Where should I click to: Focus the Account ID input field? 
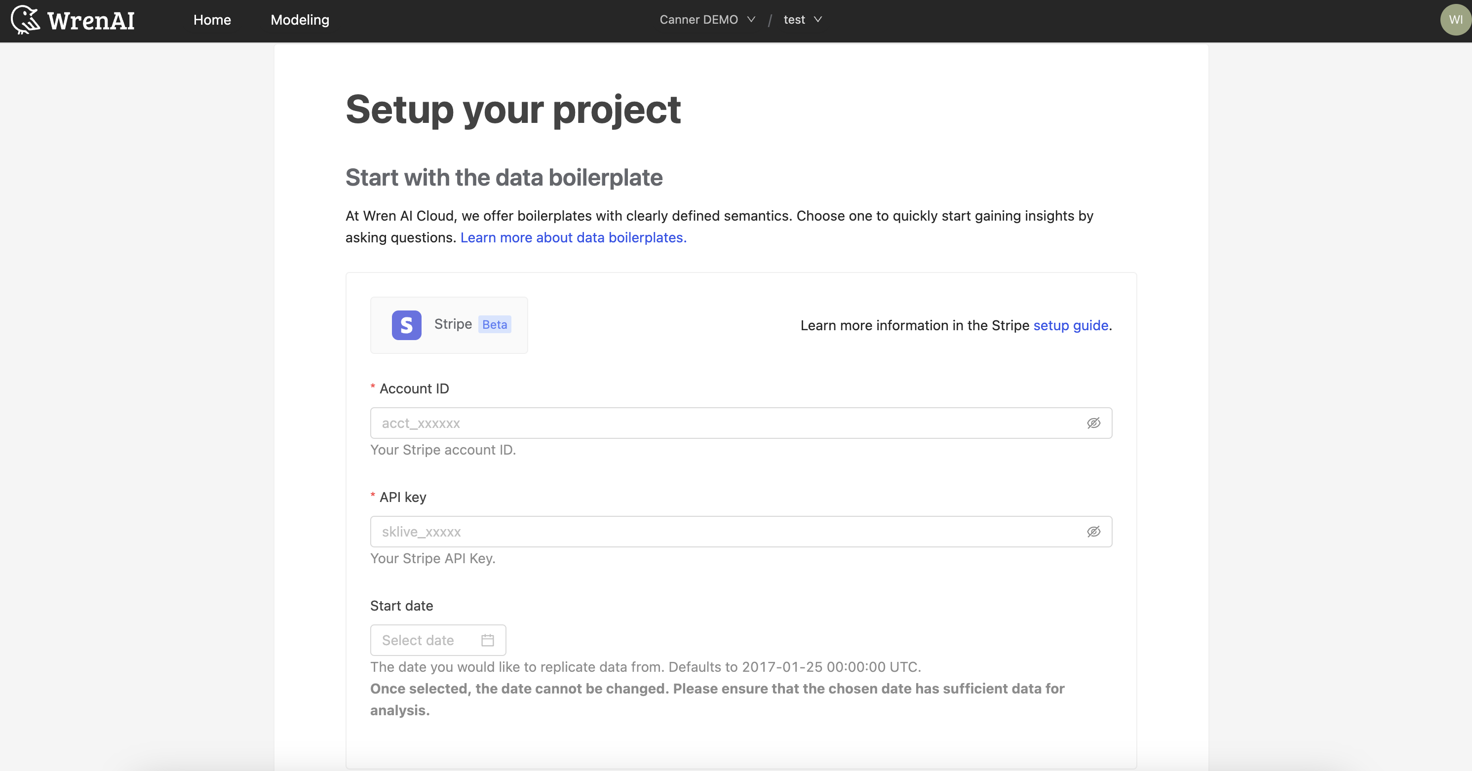(x=740, y=423)
